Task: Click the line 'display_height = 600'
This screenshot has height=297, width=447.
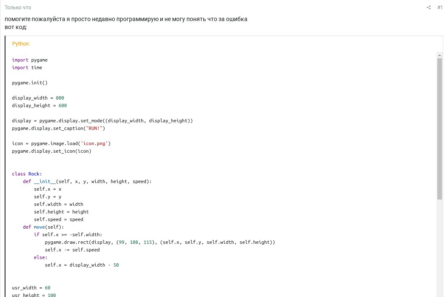Action: pyautogui.click(x=39, y=105)
